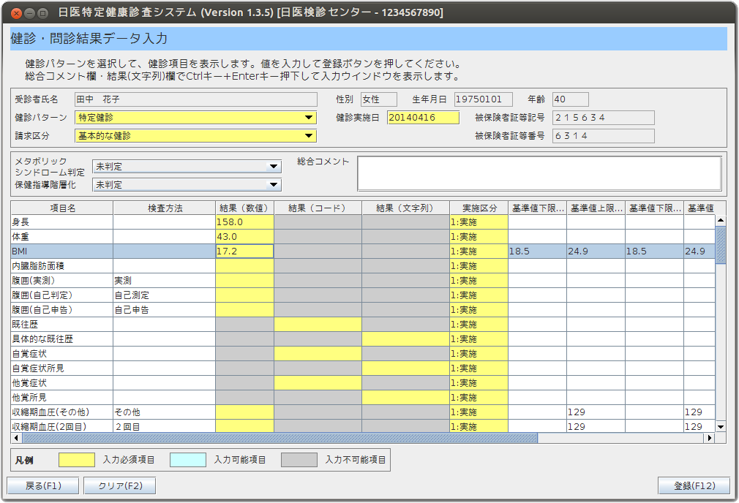This screenshot has width=739, height=503.
Task: Click the 自覚症状 code result cell
Action: [318, 353]
